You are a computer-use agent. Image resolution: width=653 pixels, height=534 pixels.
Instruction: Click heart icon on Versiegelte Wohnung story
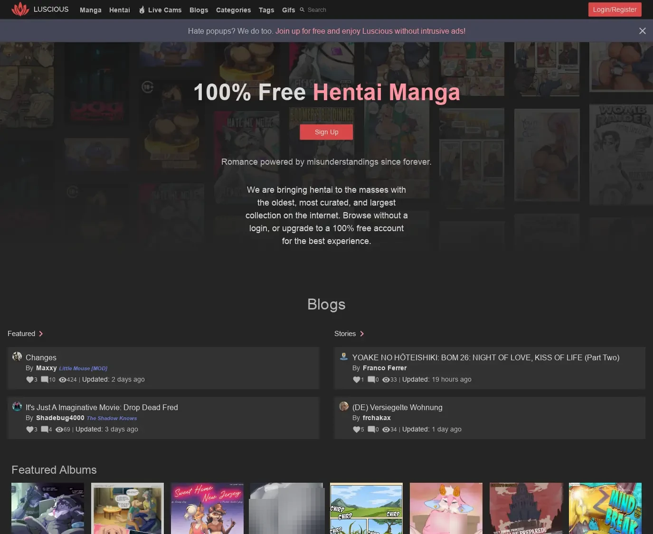pyautogui.click(x=356, y=430)
